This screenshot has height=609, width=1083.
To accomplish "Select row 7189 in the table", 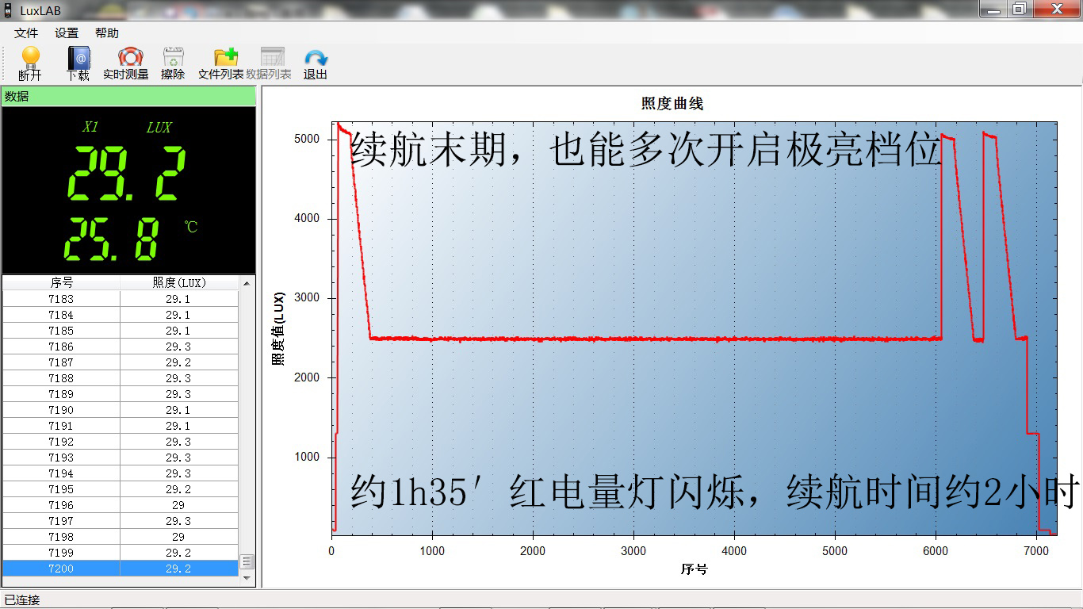I will pyautogui.click(x=121, y=394).
